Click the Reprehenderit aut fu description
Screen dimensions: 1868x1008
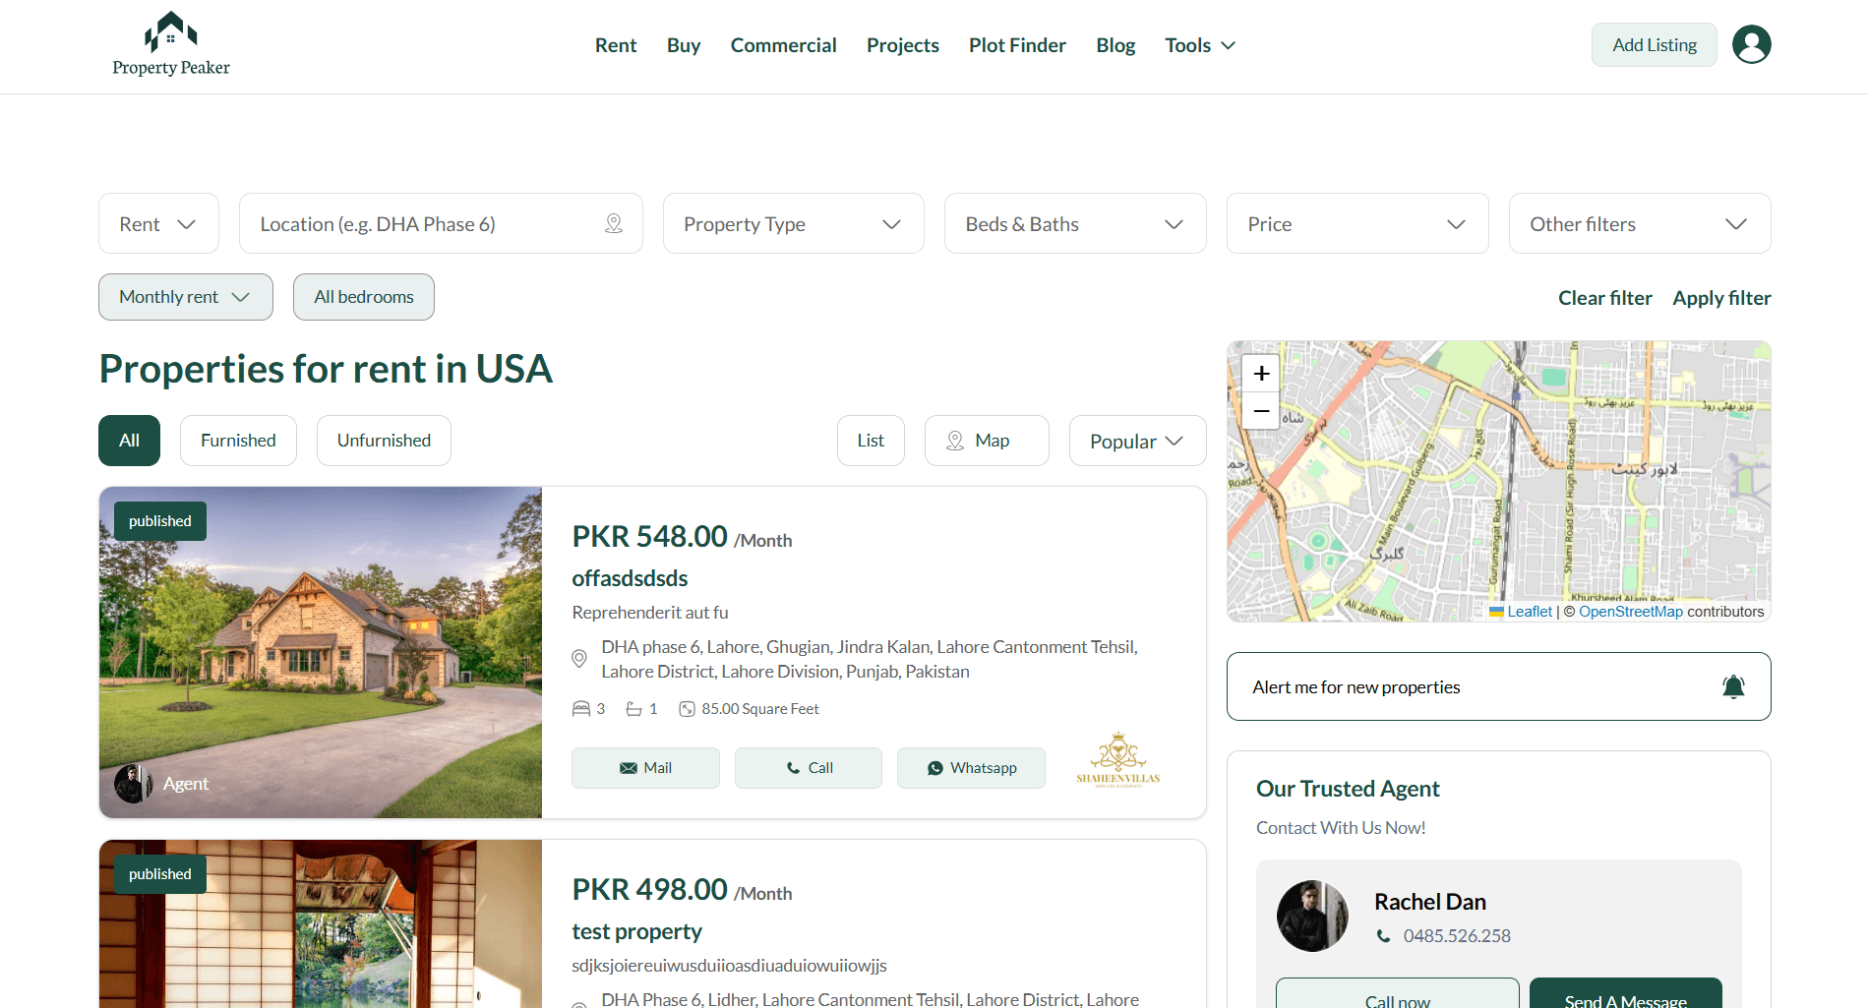[x=650, y=613]
